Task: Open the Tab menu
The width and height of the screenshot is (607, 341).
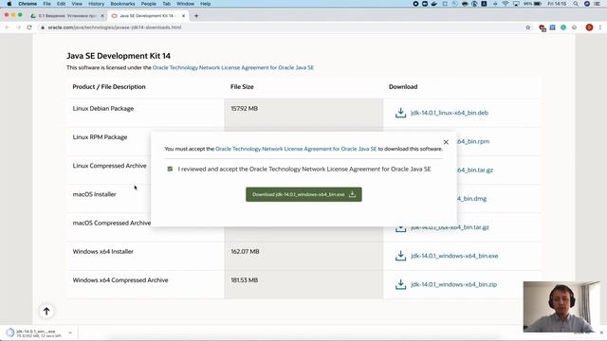Action: [x=167, y=4]
